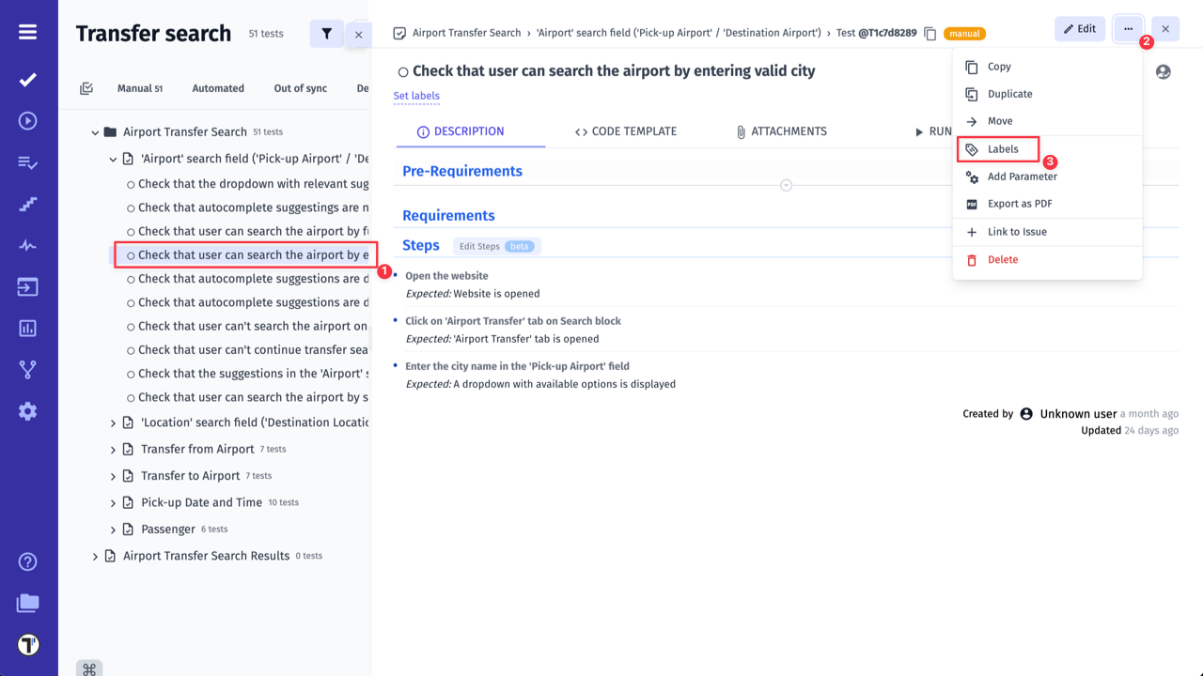Open the Analytics chart icon in sidebar

[28, 328]
